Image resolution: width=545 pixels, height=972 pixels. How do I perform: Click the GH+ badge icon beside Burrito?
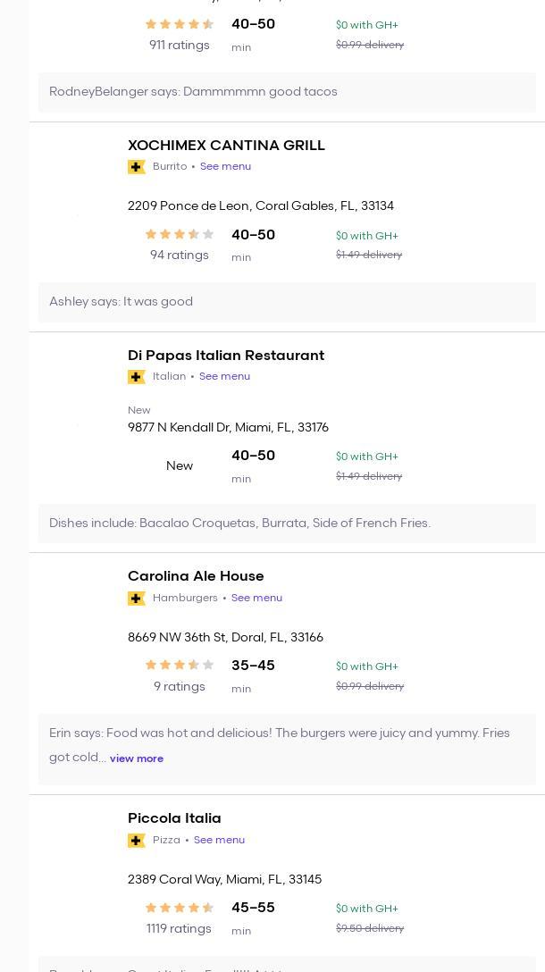(137, 167)
